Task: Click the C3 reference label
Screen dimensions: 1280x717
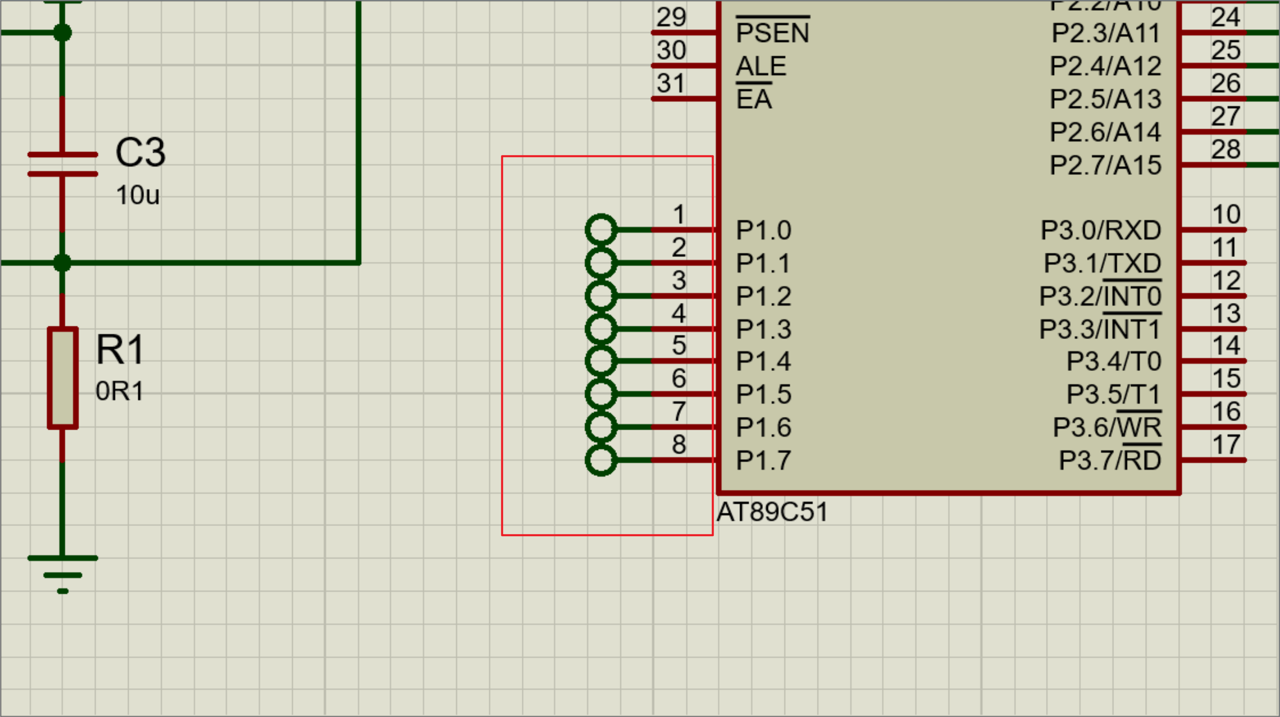Action: [140, 152]
